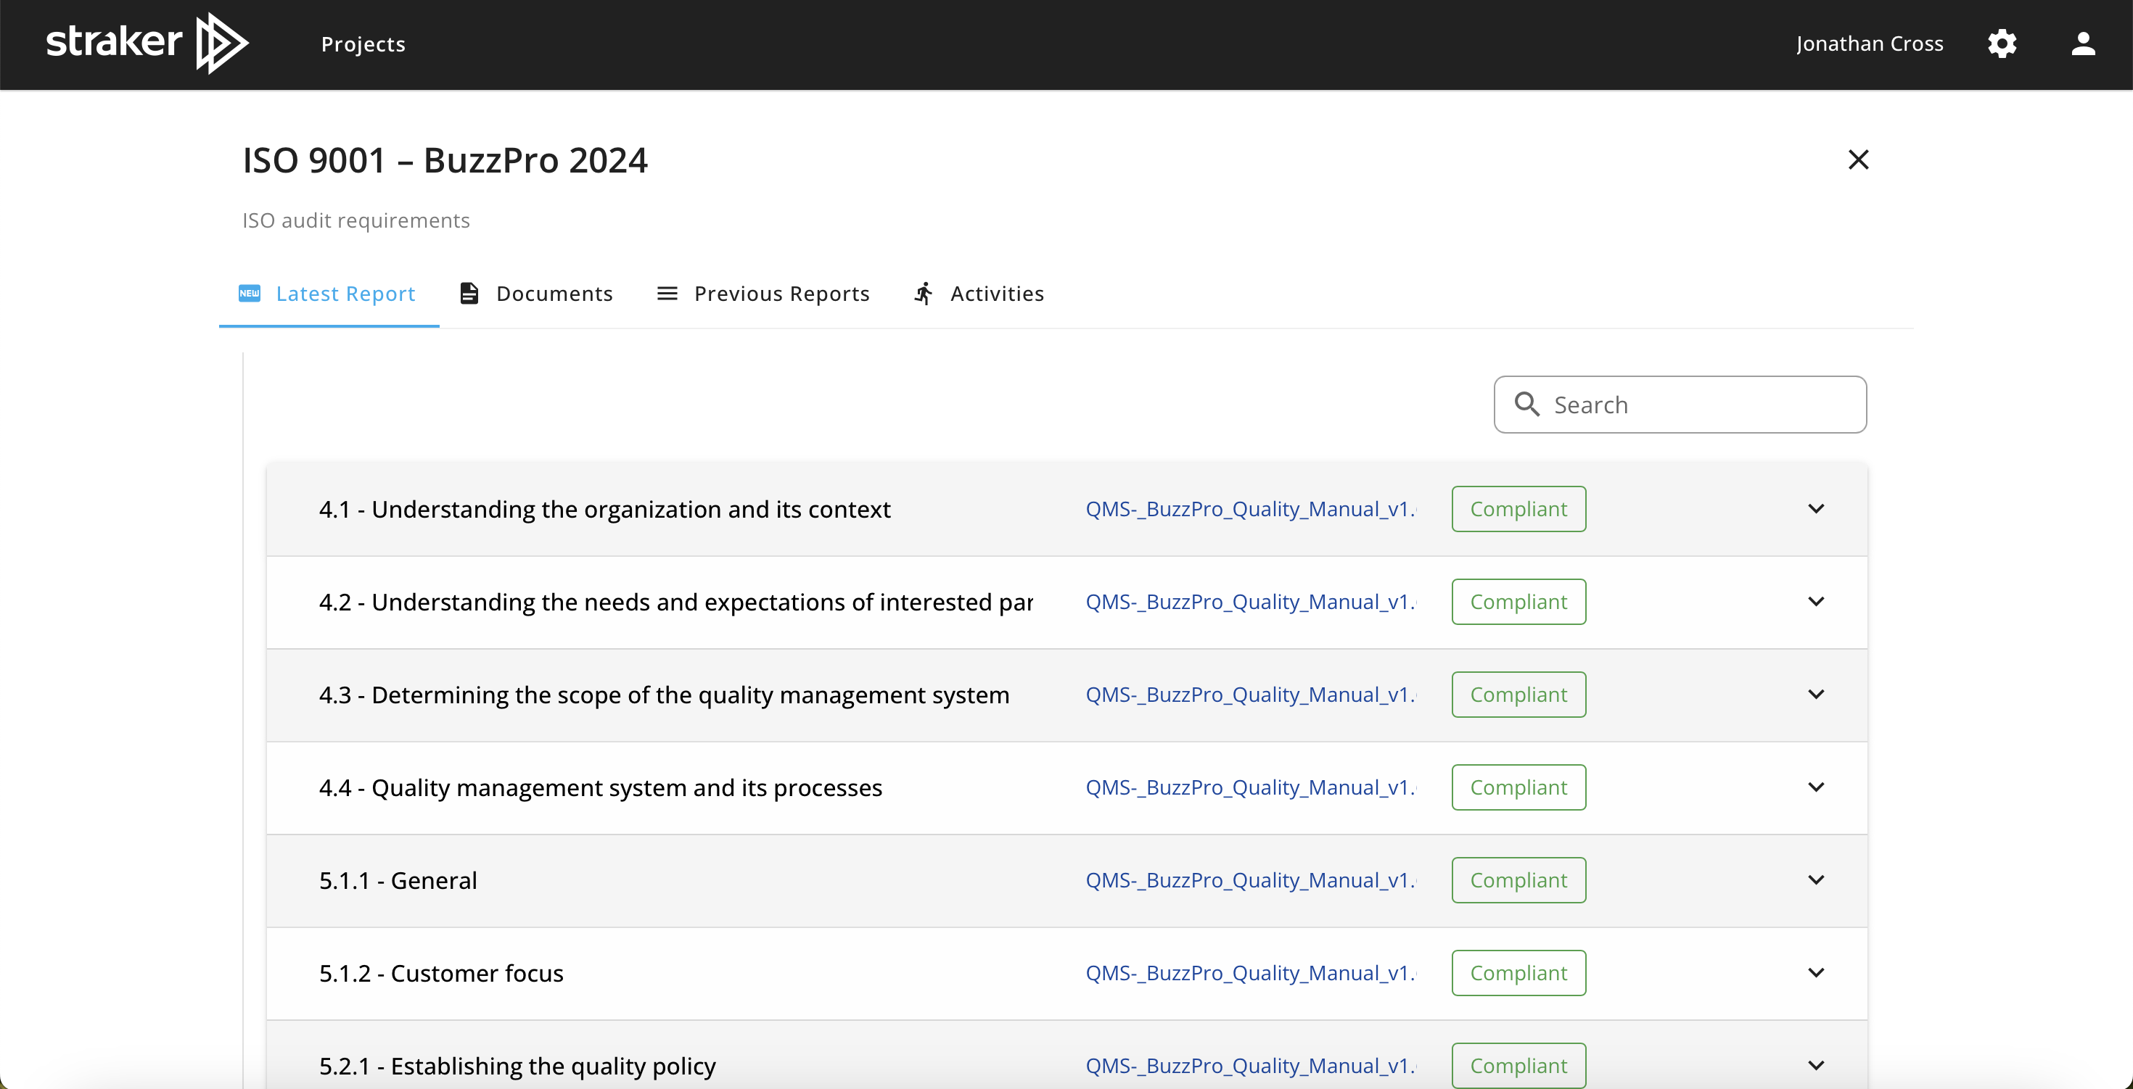The width and height of the screenshot is (2133, 1089).
Task: Open the Projects menu item
Action: (363, 44)
